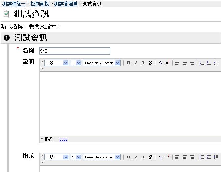221x172 pixels.
Task: Insert bulleted list in the 指示 editor
Action: pos(209,157)
